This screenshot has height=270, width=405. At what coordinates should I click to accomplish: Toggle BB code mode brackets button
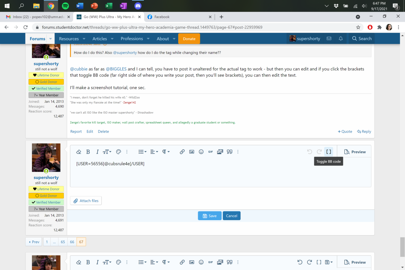point(328,152)
